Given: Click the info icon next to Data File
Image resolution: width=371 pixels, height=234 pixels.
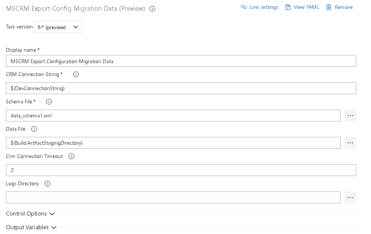Looking at the screenshot, I should [x=34, y=129].
